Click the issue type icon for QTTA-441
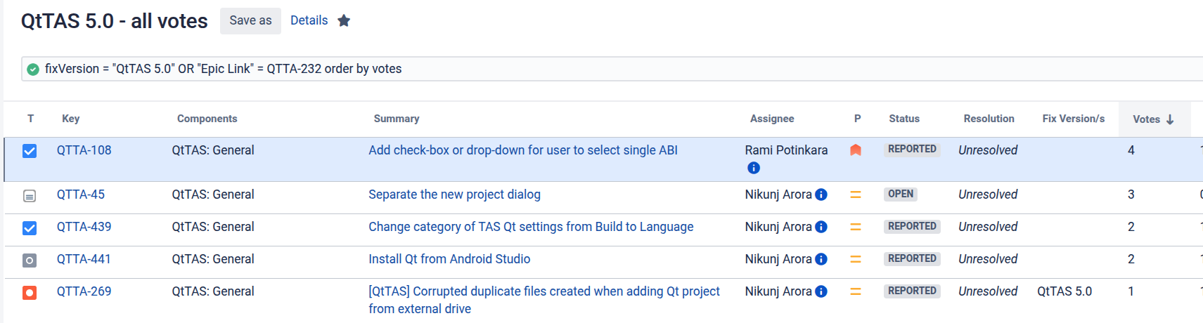 coord(30,261)
